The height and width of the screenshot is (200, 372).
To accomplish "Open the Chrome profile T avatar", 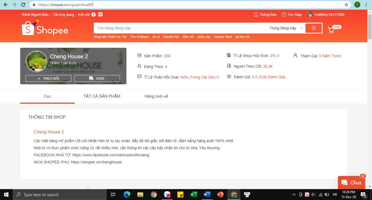I will pyautogui.click(x=357, y=5).
